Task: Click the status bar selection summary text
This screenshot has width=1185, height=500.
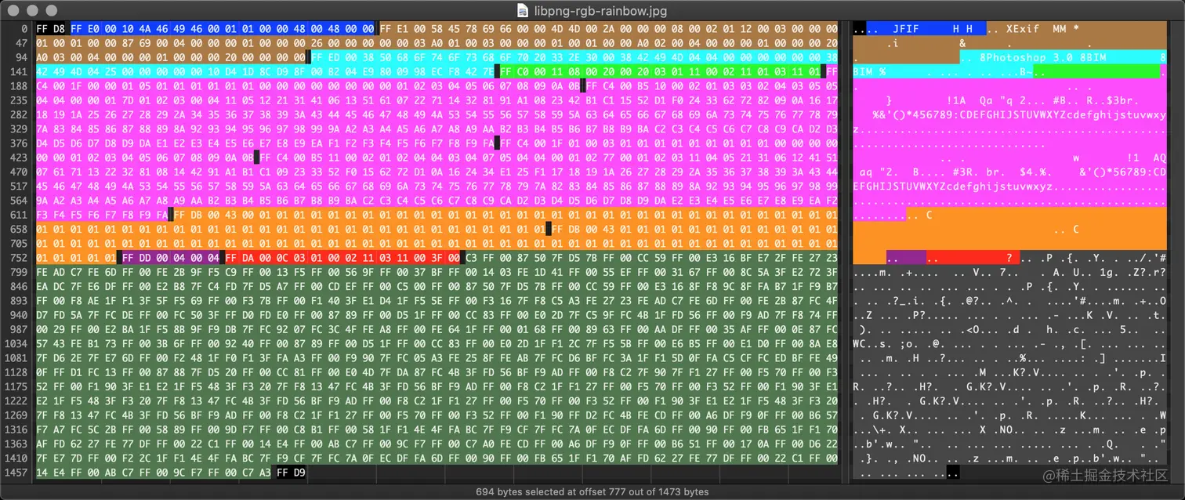Action: [x=592, y=491]
